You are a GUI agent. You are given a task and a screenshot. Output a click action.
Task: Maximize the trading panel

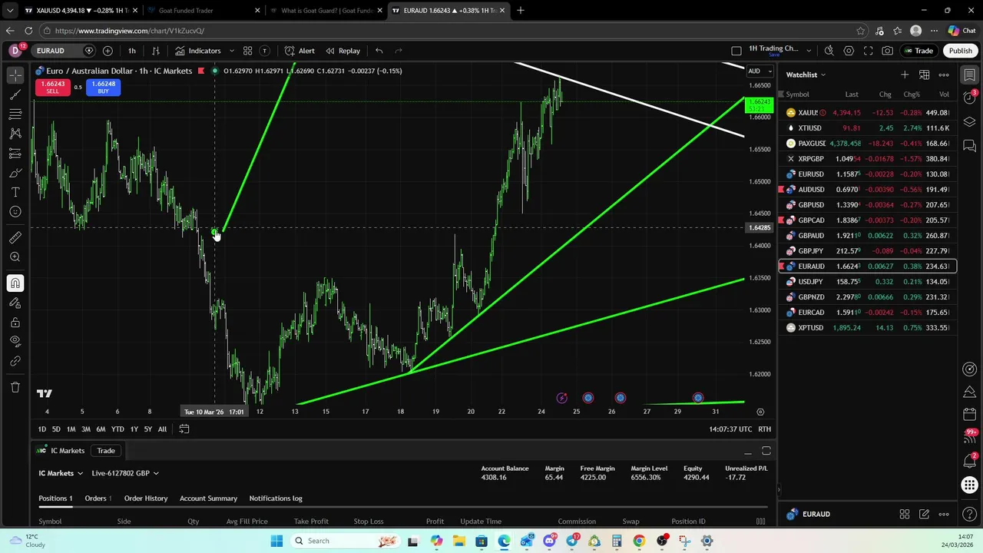click(x=766, y=451)
